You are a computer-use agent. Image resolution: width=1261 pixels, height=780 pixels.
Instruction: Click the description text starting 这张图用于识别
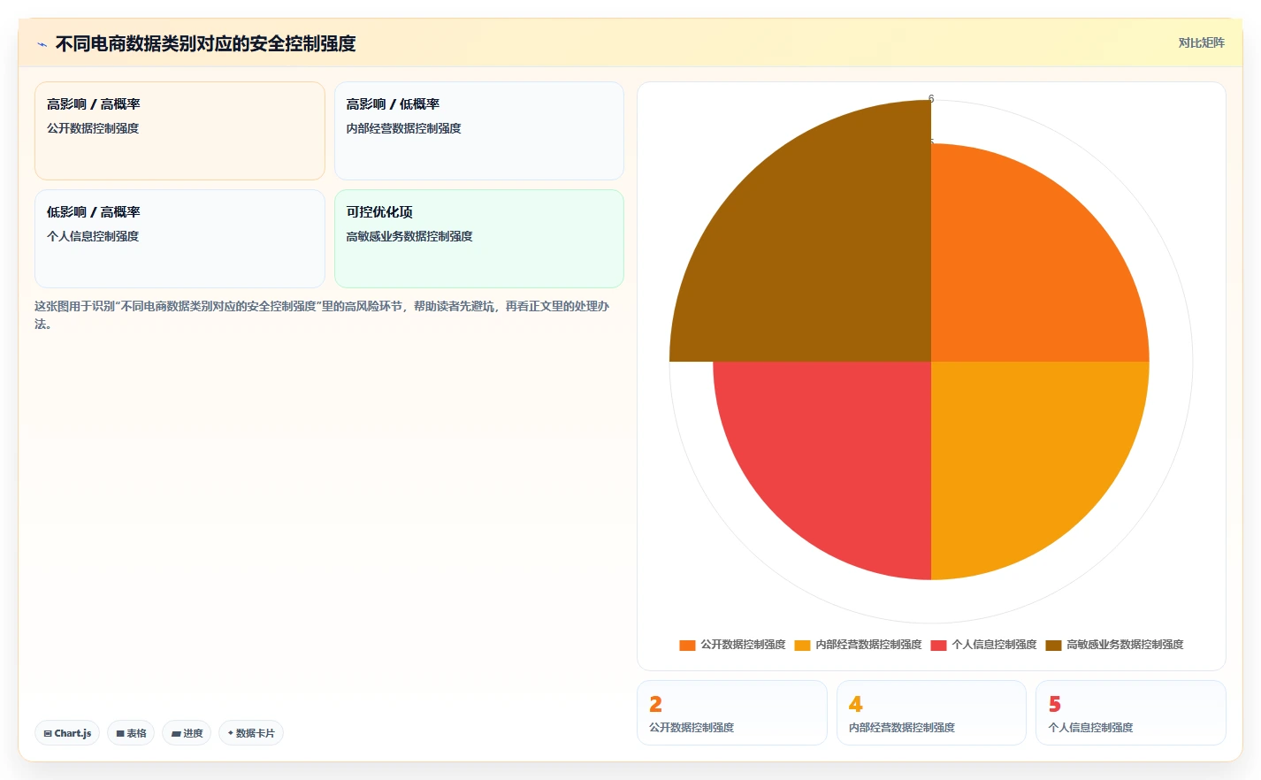point(322,315)
